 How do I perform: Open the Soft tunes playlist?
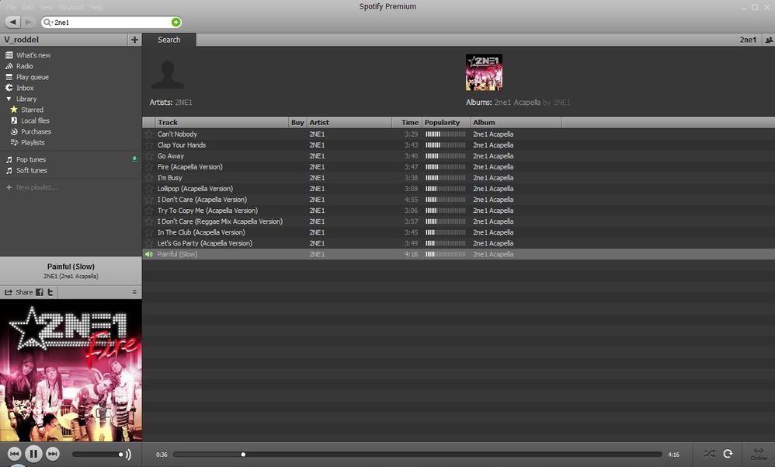(x=31, y=170)
